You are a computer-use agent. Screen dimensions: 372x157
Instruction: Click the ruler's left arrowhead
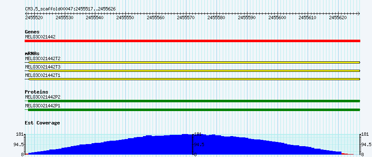click(x=26, y=13)
